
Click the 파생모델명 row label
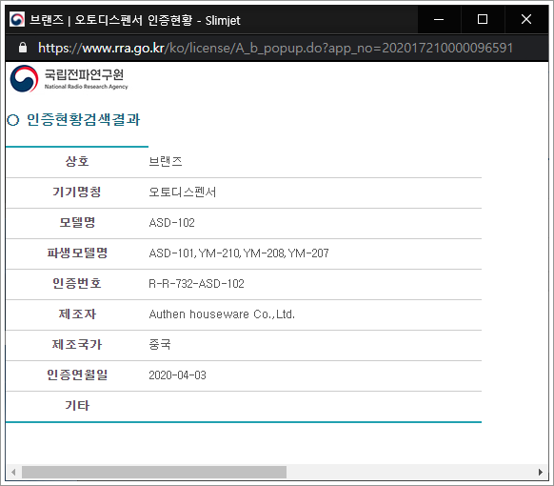point(77,253)
